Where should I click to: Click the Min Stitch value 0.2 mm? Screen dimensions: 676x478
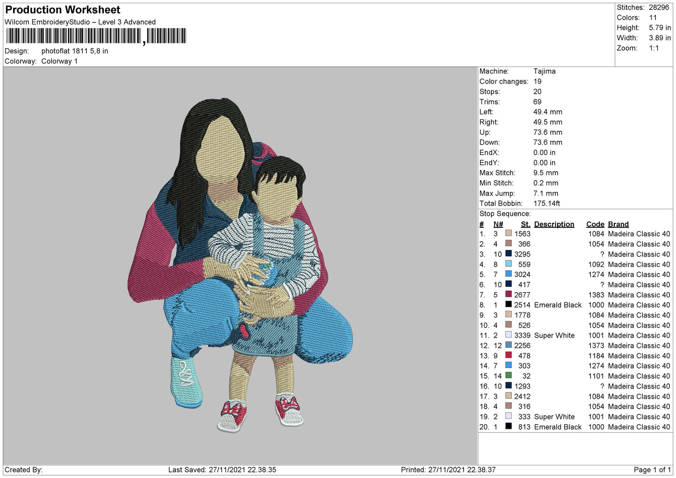point(546,183)
